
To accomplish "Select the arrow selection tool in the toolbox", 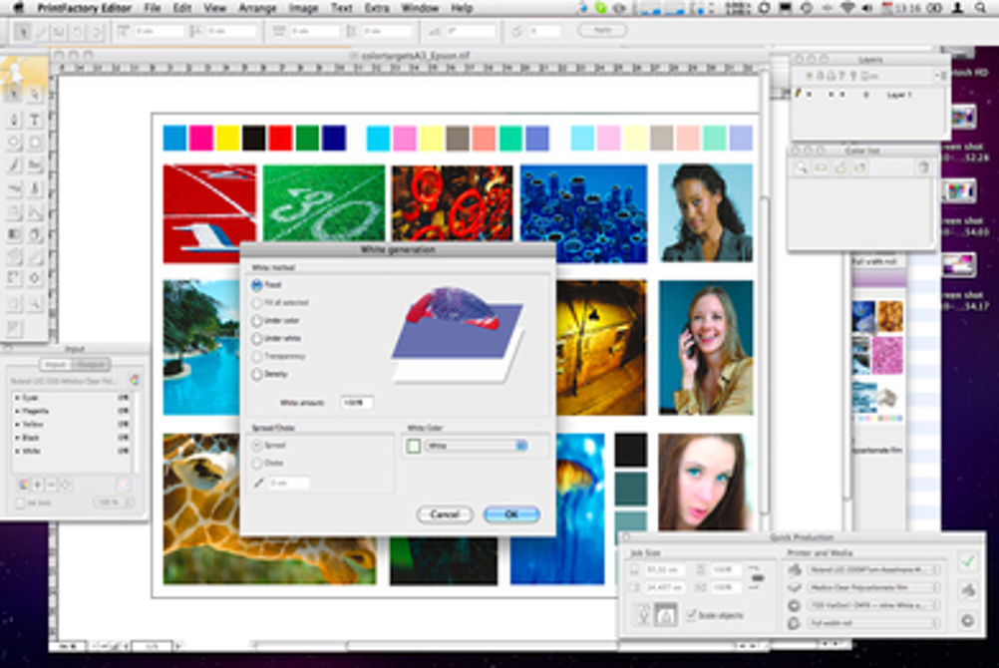I will click(x=13, y=95).
